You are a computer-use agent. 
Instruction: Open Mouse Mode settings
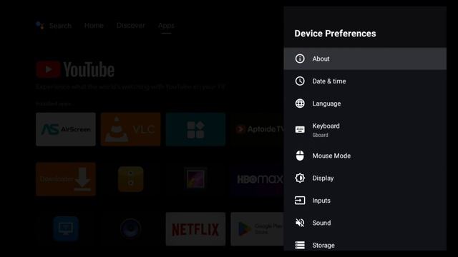pyautogui.click(x=365, y=156)
